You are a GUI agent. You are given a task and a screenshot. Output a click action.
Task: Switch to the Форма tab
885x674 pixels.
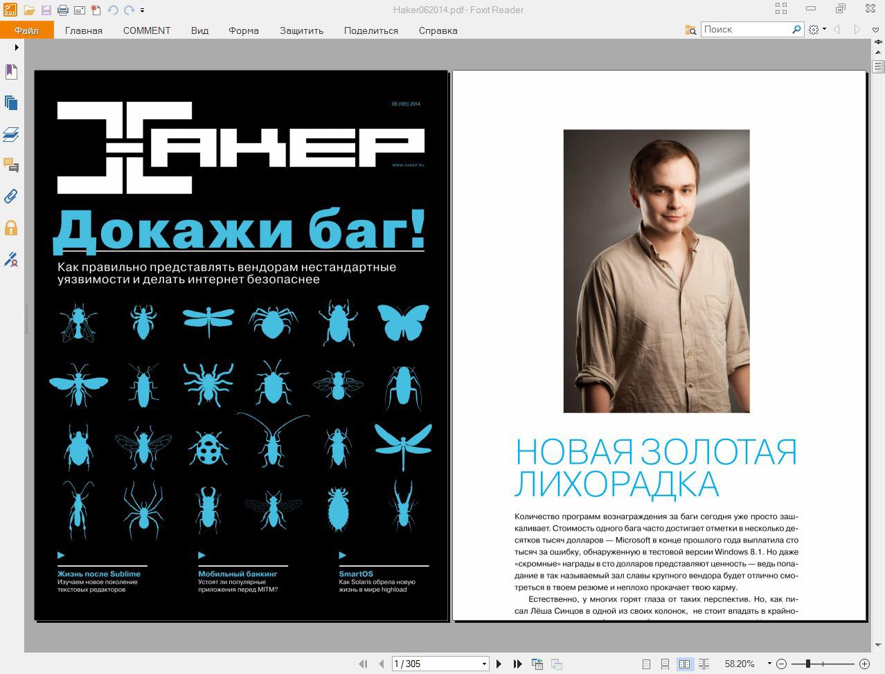coord(244,30)
